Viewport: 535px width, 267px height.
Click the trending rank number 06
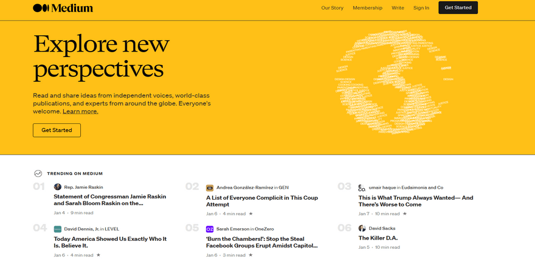point(344,228)
